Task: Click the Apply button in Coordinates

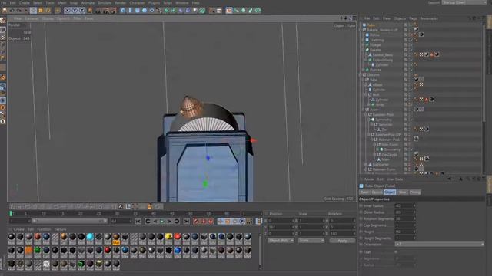Action: click(x=342, y=241)
